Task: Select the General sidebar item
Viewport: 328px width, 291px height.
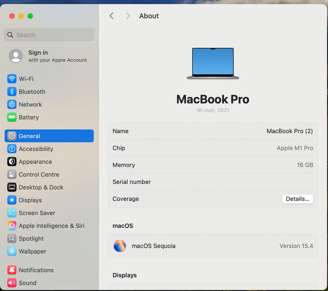Action: point(49,136)
